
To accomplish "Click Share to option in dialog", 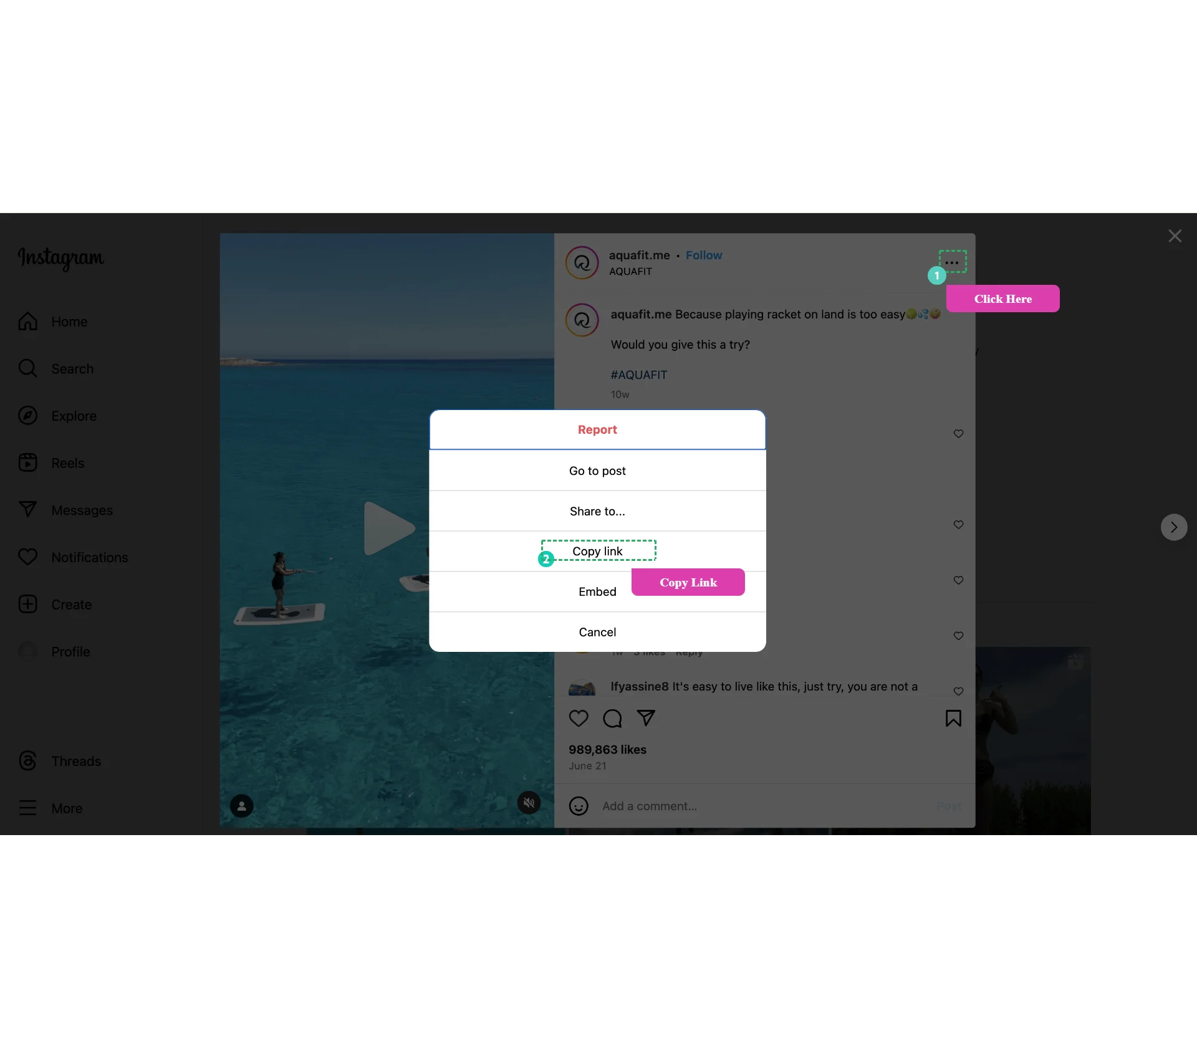I will 597,511.
